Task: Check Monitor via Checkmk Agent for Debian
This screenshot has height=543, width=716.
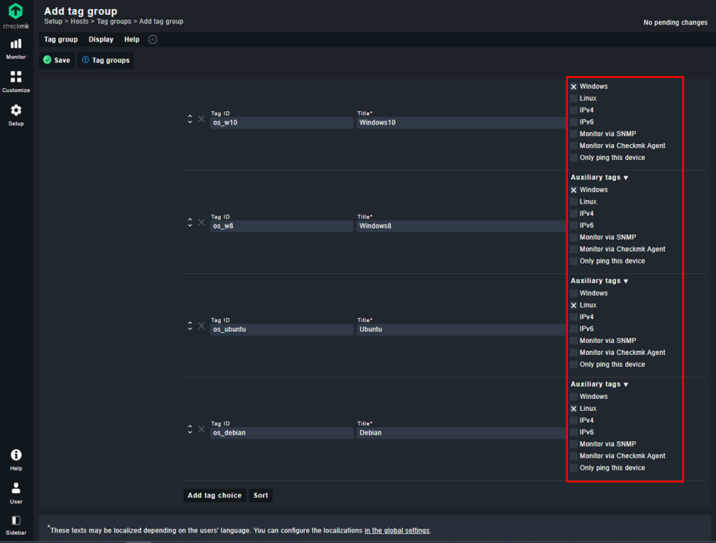Action: click(573, 456)
